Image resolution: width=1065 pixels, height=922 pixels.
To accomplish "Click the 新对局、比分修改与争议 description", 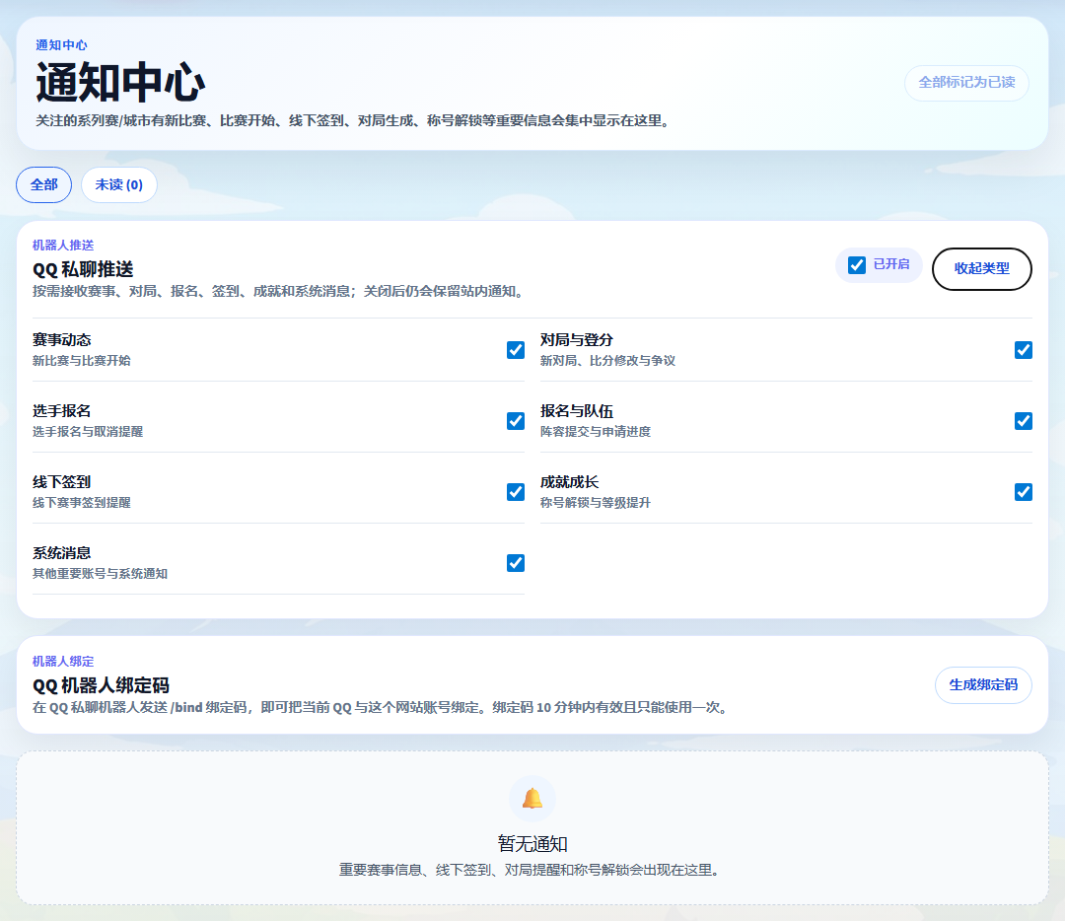I will pyautogui.click(x=607, y=361).
